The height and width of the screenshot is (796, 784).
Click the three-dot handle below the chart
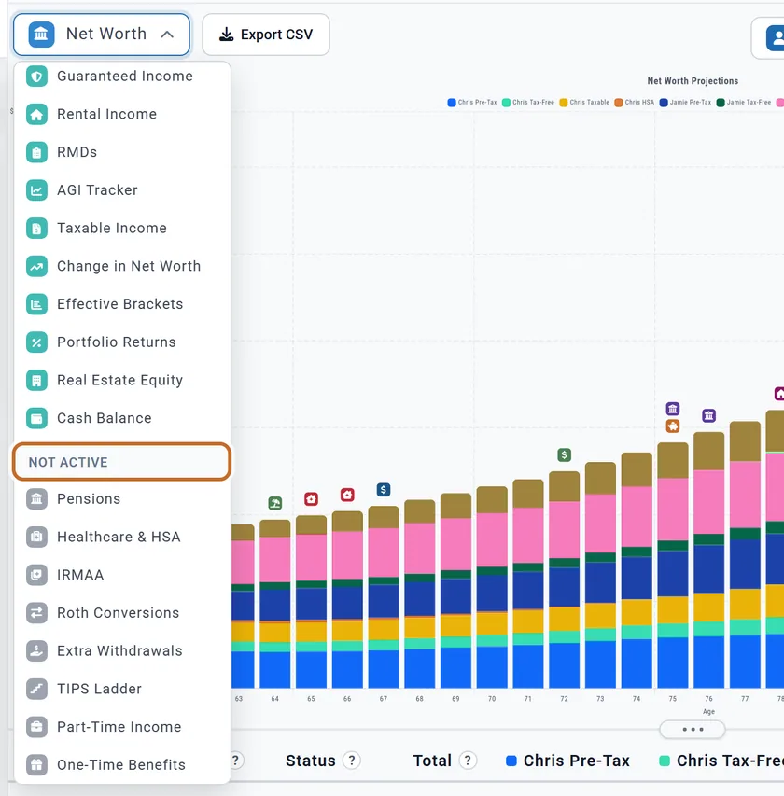pyautogui.click(x=693, y=730)
